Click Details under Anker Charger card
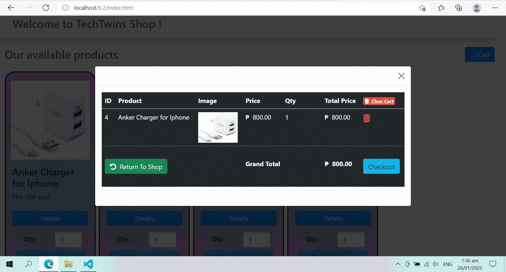 point(50,218)
